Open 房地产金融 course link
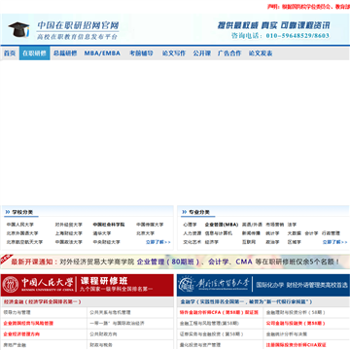 click(x=15, y=345)
